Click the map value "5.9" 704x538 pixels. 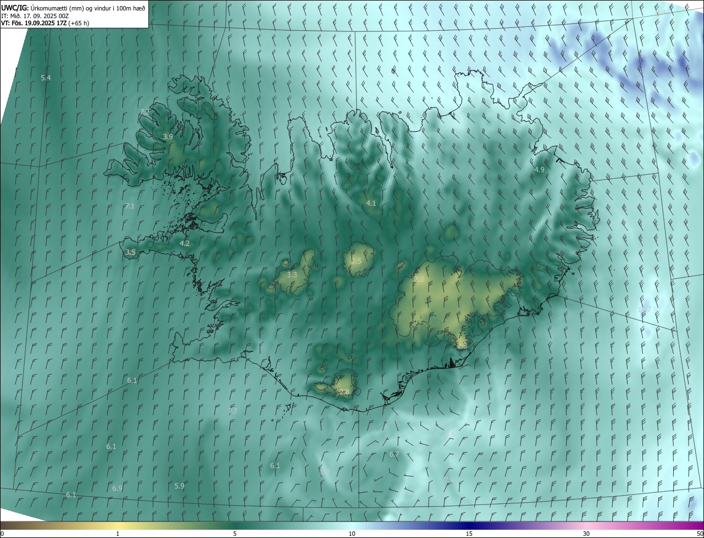(x=179, y=486)
